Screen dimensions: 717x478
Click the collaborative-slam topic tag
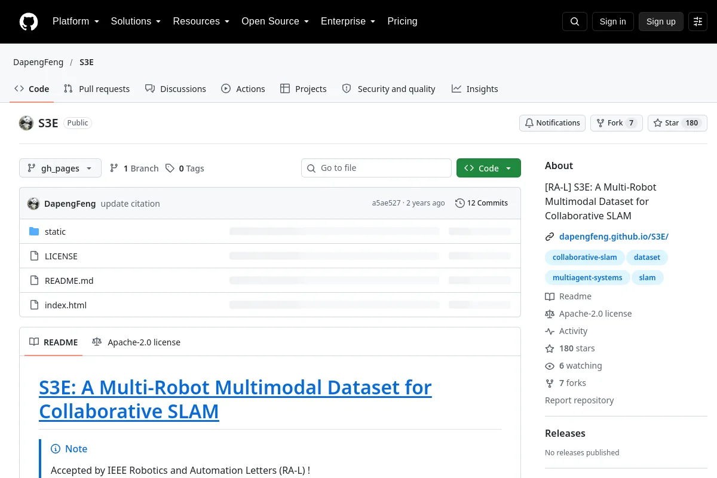coord(585,258)
